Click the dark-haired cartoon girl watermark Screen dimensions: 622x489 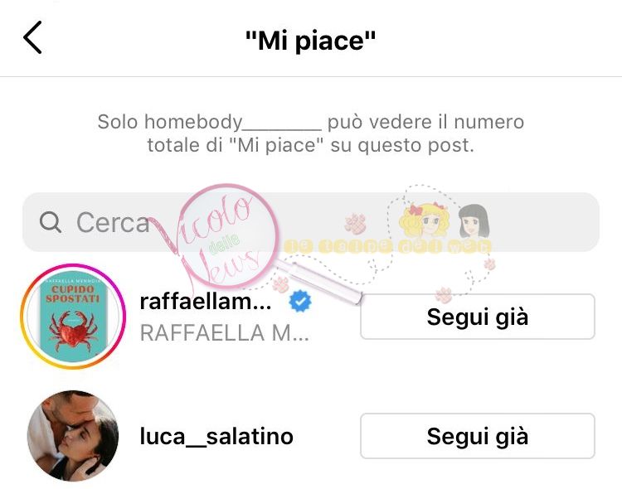[474, 221]
